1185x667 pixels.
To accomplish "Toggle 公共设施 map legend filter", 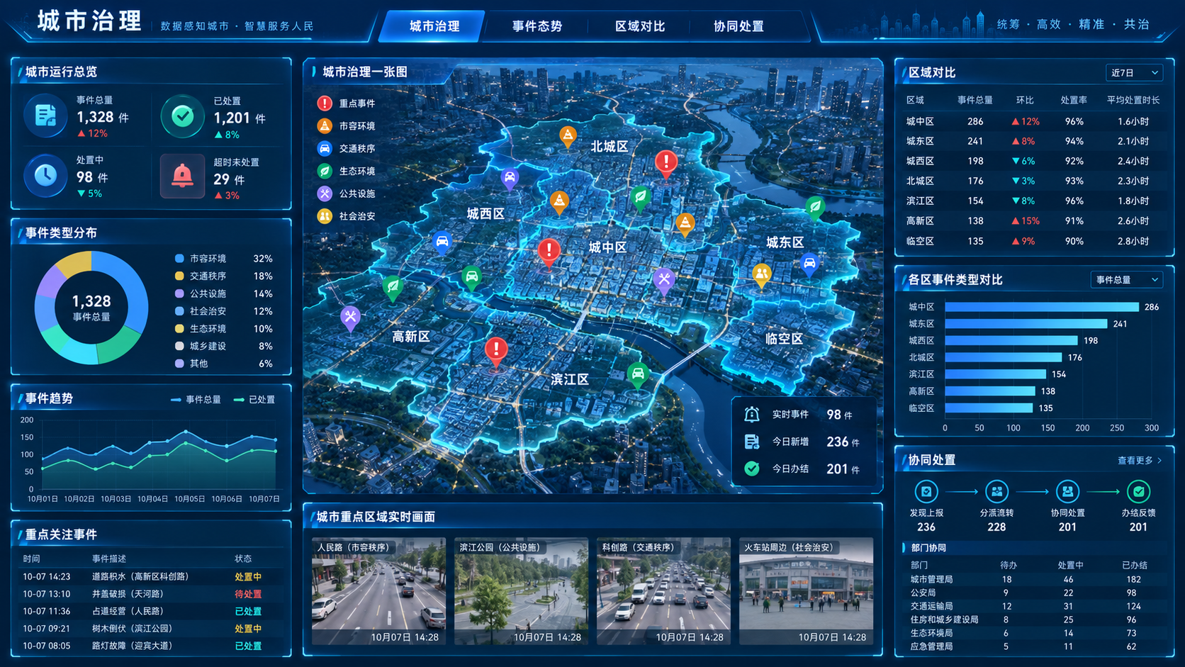I will [x=346, y=194].
